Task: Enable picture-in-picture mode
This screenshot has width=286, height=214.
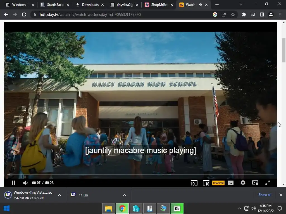Action: 255,183
